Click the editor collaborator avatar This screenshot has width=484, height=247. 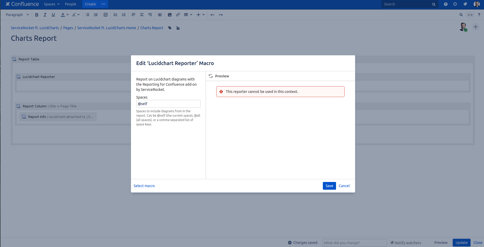click(x=463, y=27)
